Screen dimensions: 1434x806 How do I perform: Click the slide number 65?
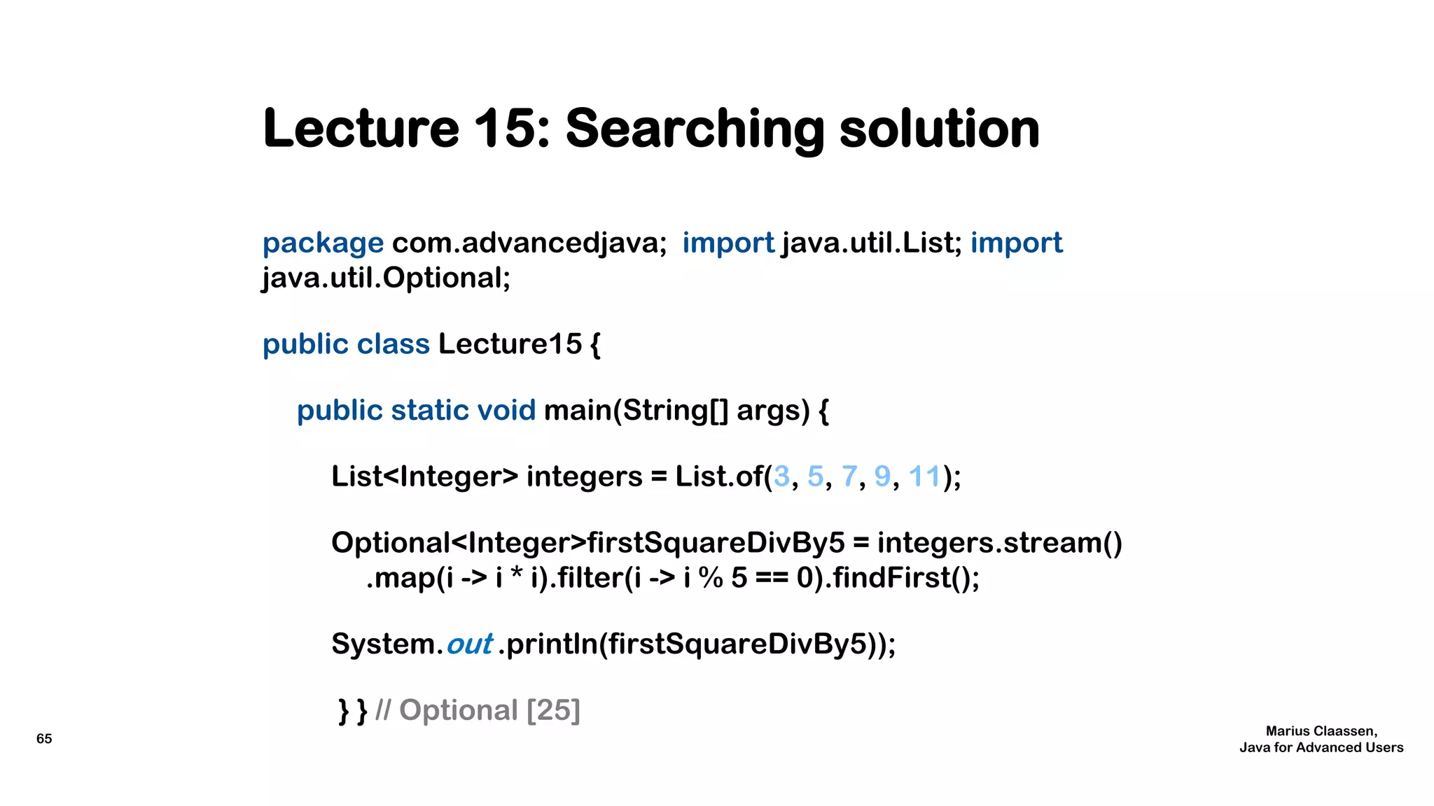44,739
